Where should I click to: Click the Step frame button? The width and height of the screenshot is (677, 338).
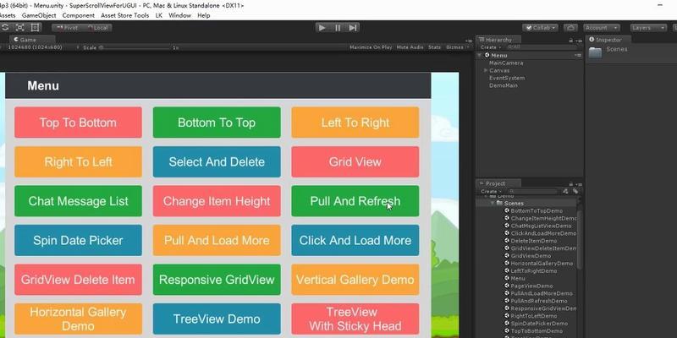pyautogui.click(x=352, y=28)
